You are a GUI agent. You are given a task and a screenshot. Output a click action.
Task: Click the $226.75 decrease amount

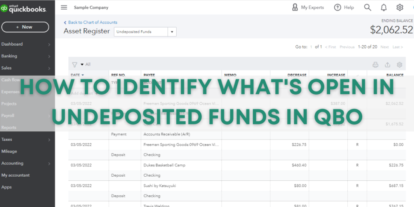(299, 145)
